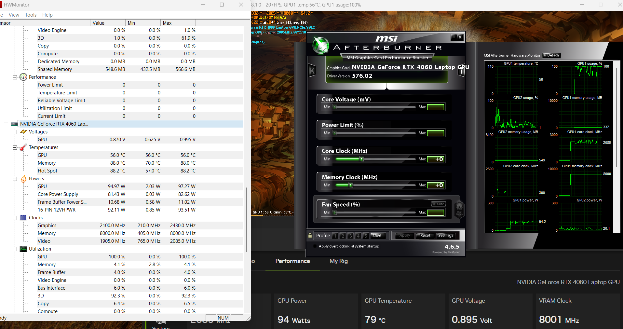Click the GPU Power 94 Watts card
Image resolution: width=623 pixels, height=329 pixels.
(316, 311)
